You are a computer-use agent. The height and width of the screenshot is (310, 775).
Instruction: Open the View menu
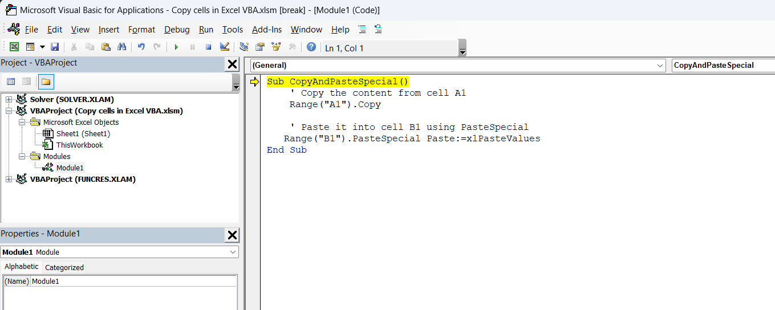[x=80, y=30]
